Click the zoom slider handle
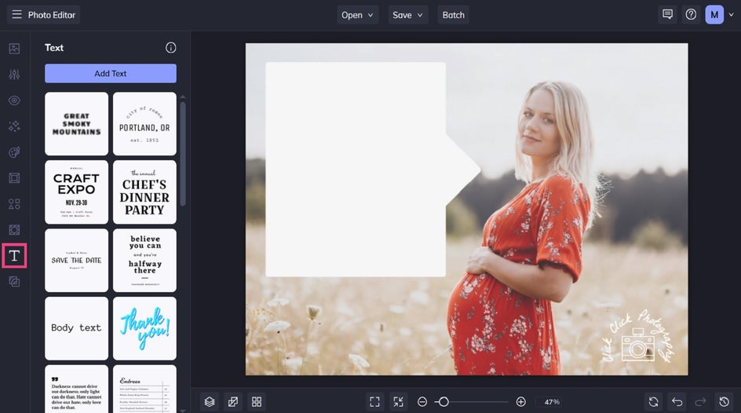 [x=444, y=402]
